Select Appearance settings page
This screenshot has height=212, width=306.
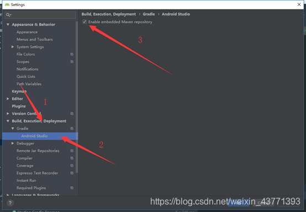point(27,32)
